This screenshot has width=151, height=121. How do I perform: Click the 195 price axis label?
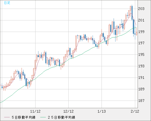(141, 55)
